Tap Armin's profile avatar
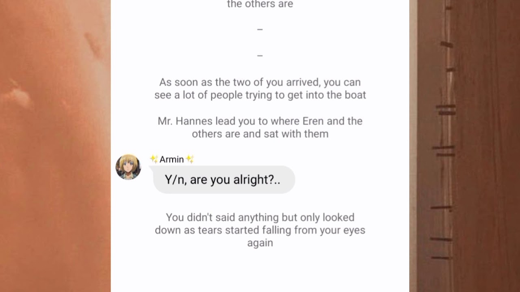 coord(128,167)
